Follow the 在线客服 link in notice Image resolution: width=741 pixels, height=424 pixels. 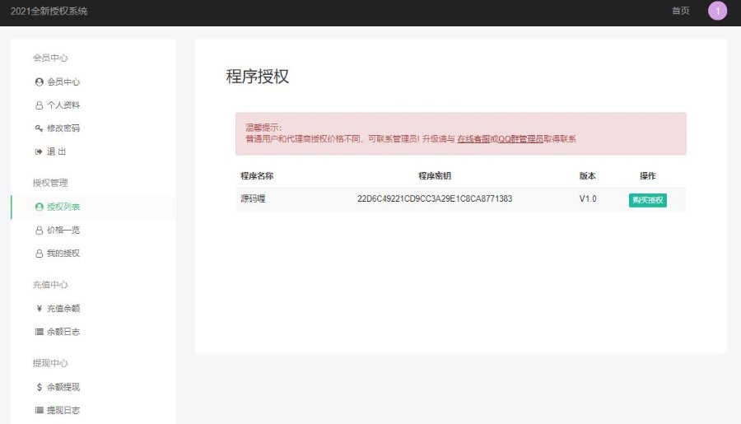pos(473,139)
